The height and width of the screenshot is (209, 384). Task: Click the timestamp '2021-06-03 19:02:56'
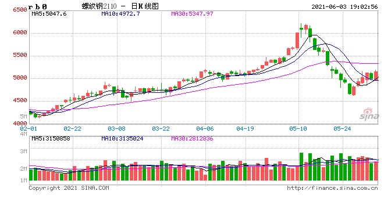pos(344,6)
